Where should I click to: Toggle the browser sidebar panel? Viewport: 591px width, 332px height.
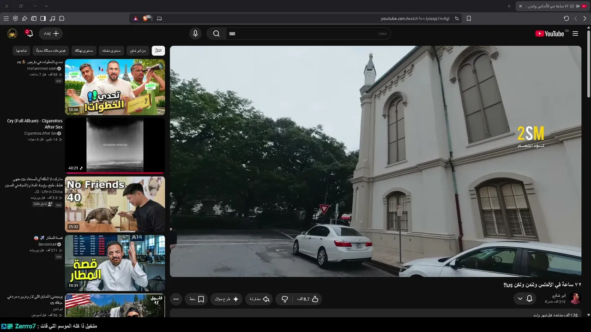click(43, 18)
